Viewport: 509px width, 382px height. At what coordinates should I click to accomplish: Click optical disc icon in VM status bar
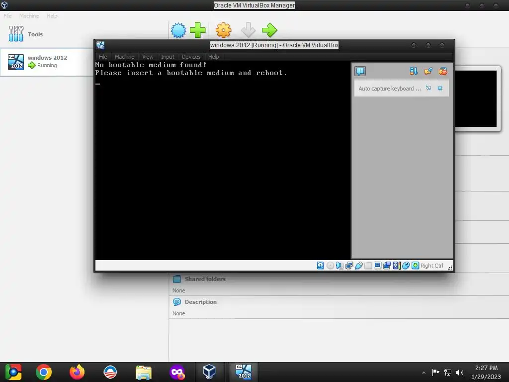(330, 266)
